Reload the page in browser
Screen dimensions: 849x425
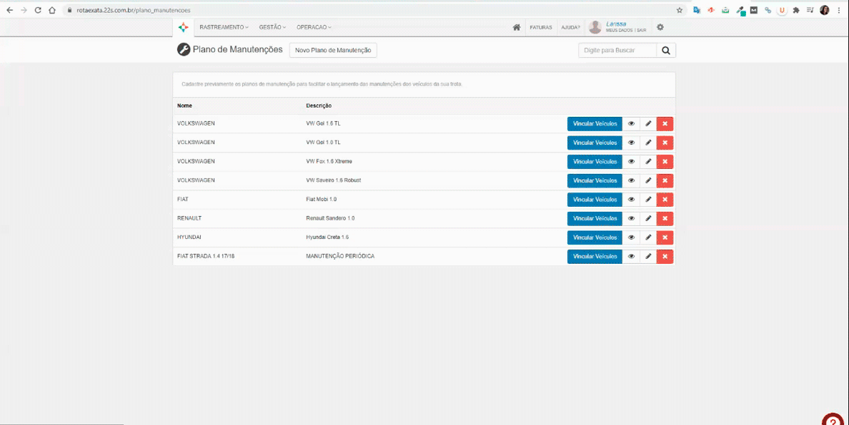point(38,10)
